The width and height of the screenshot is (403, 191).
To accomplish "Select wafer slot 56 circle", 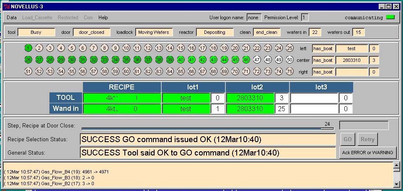I will [x=83, y=71].
